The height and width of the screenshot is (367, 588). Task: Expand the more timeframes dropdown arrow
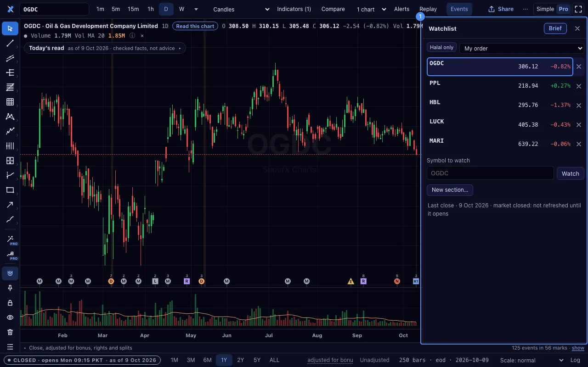(196, 9)
